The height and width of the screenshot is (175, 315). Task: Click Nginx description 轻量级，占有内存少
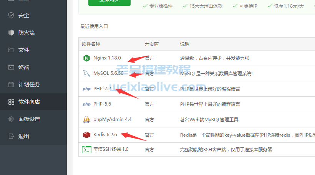click(x=215, y=58)
